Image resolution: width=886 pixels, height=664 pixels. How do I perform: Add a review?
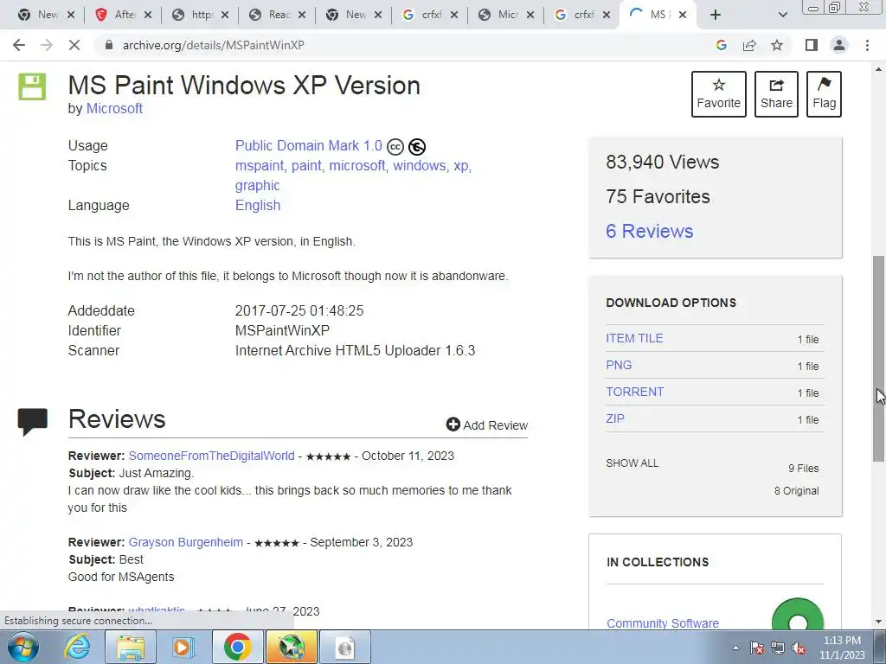(487, 425)
